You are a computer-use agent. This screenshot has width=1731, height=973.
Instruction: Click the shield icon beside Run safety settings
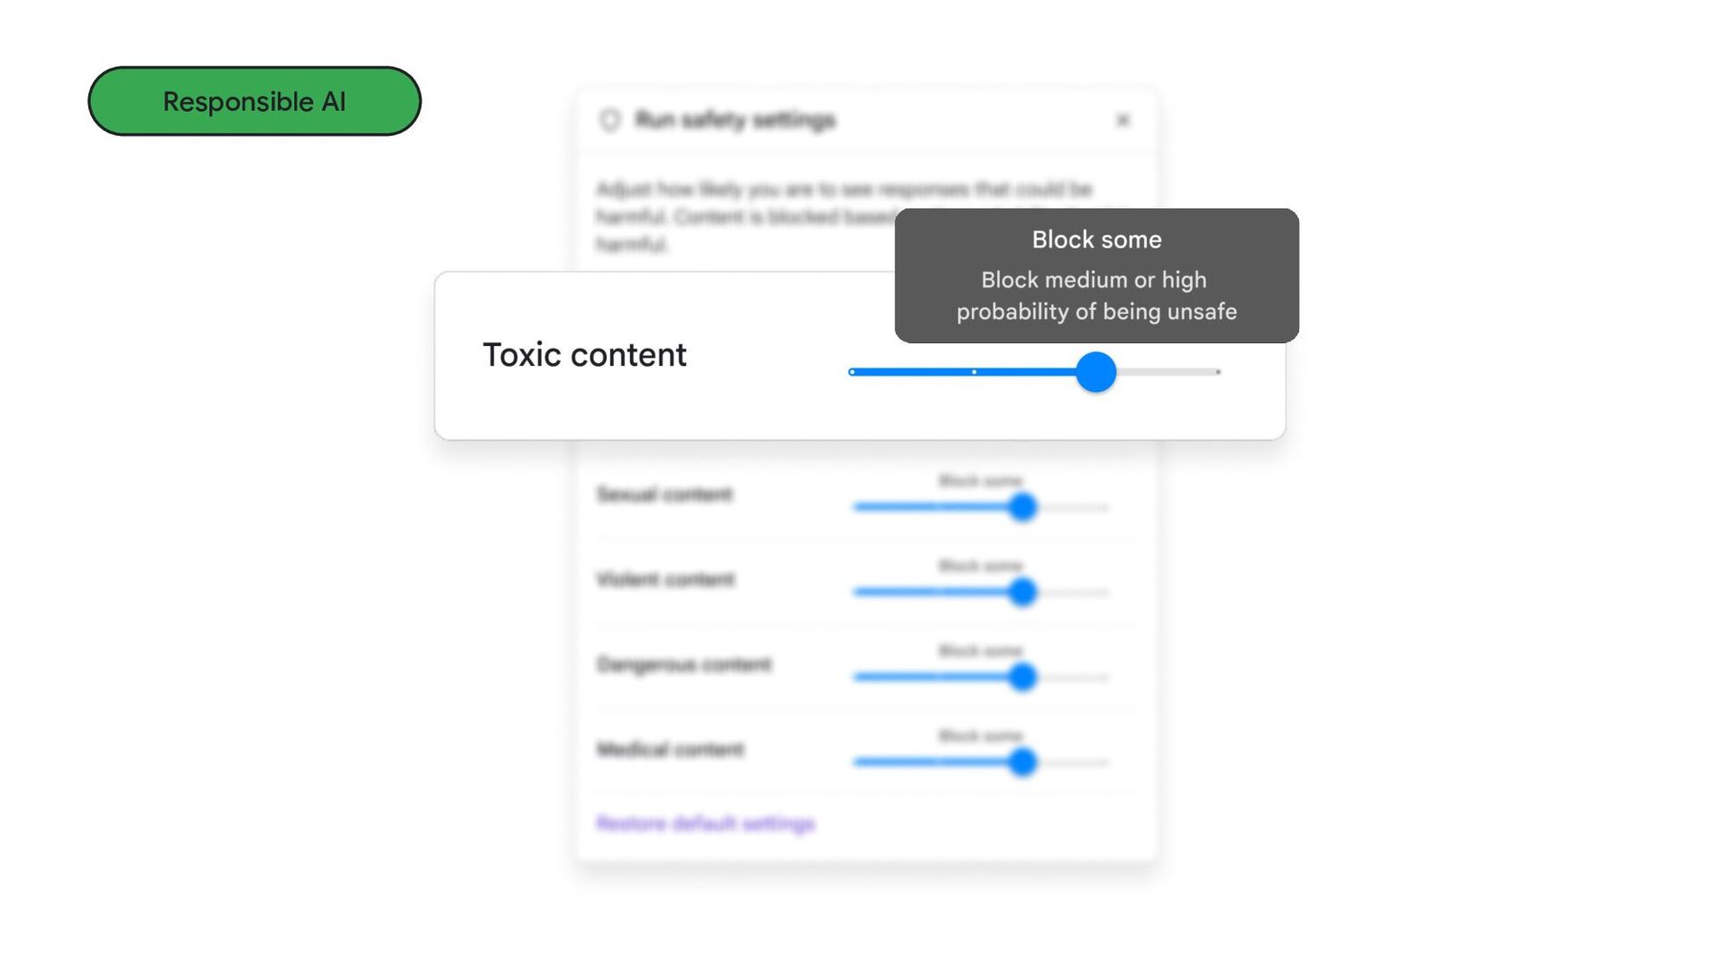tap(610, 120)
